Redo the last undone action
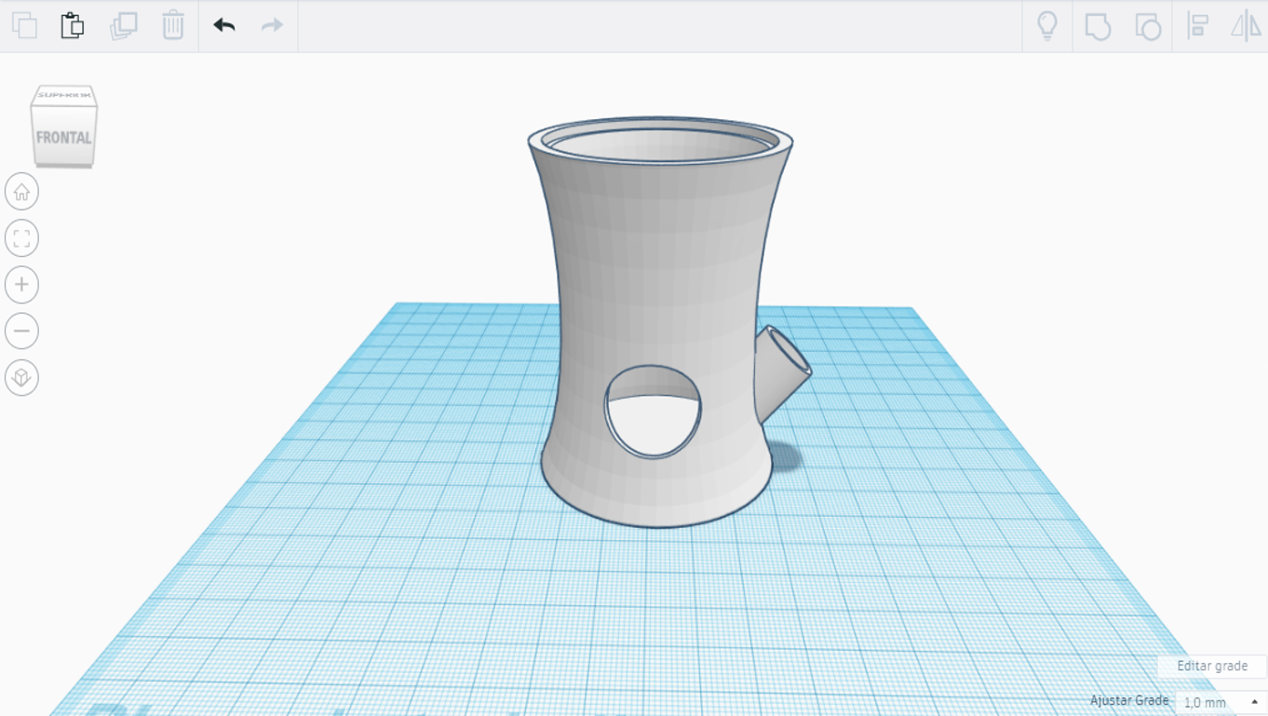Image resolution: width=1268 pixels, height=716 pixels. tap(272, 25)
